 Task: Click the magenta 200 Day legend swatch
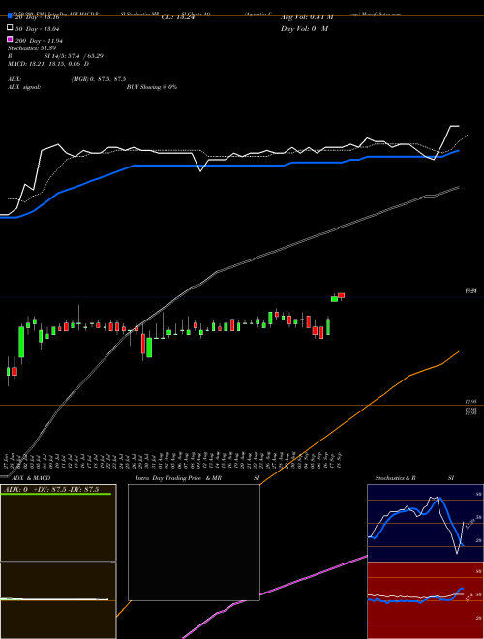(10, 40)
